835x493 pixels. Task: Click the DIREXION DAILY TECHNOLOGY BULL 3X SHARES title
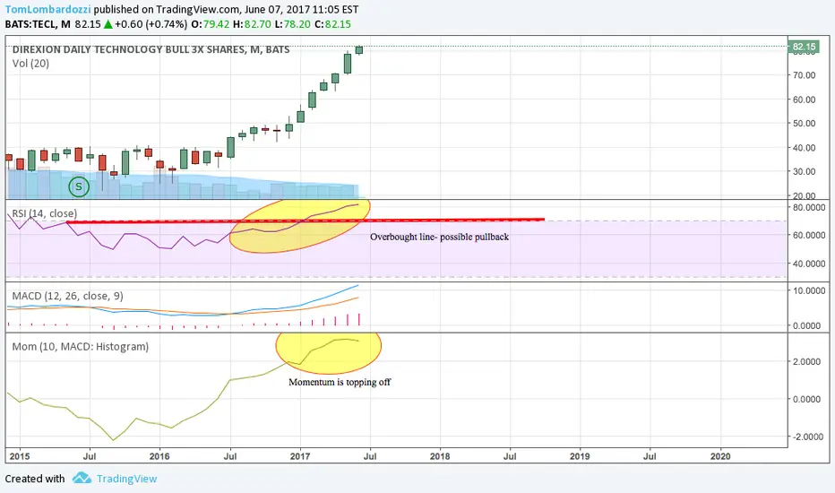point(151,49)
